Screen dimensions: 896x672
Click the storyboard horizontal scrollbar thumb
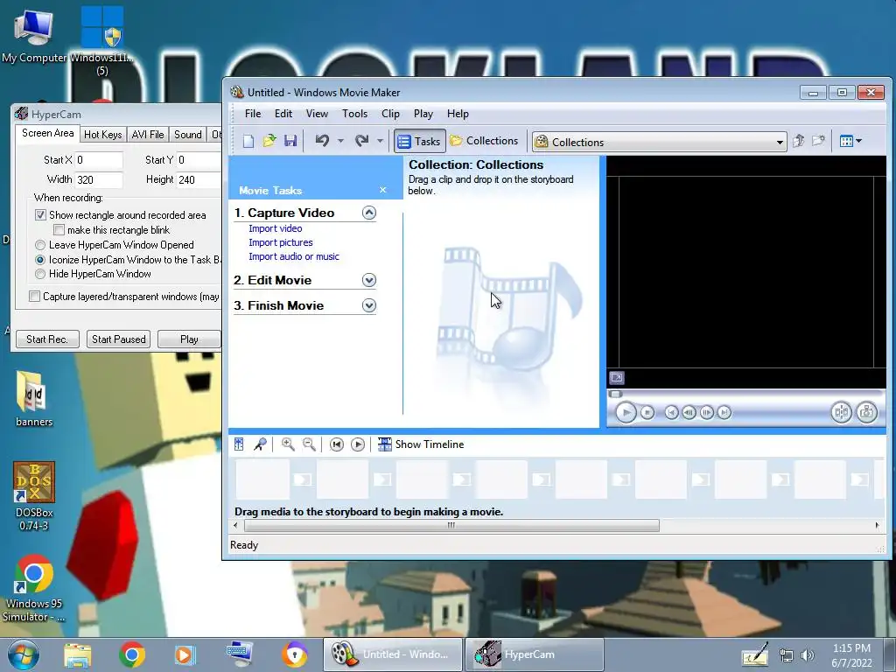451,525
